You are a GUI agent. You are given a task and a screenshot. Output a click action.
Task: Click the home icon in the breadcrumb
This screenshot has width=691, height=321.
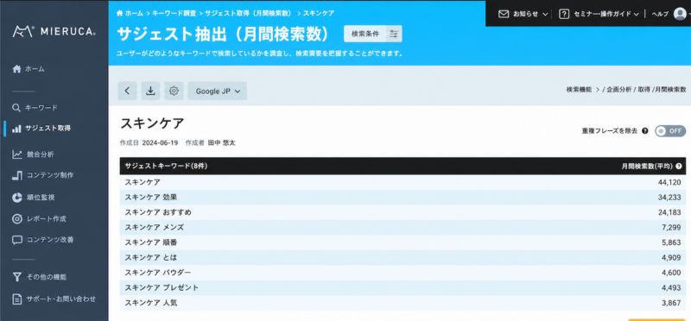coord(119,13)
